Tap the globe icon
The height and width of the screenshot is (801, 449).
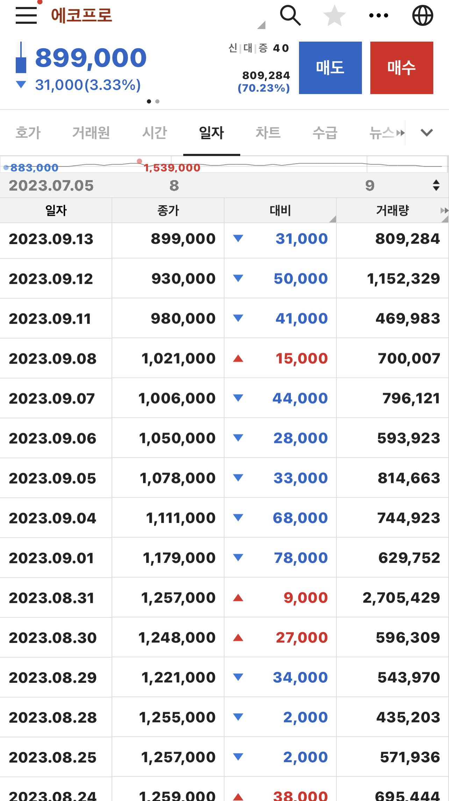point(423,15)
